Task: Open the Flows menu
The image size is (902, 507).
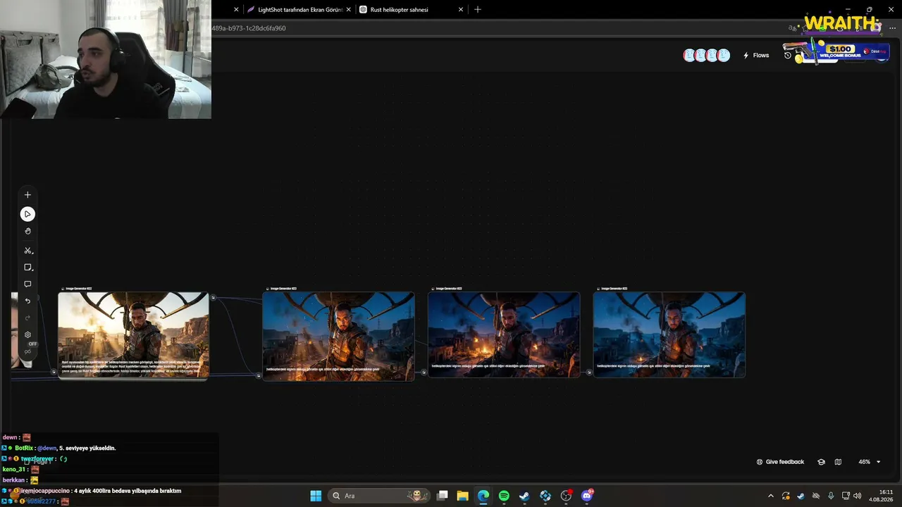Action: pos(756,56)
